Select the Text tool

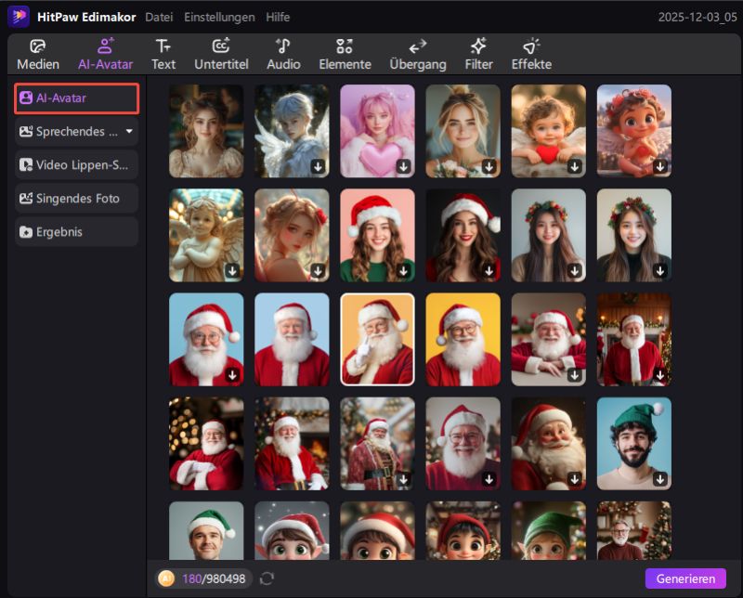click(x=163, y=53)
